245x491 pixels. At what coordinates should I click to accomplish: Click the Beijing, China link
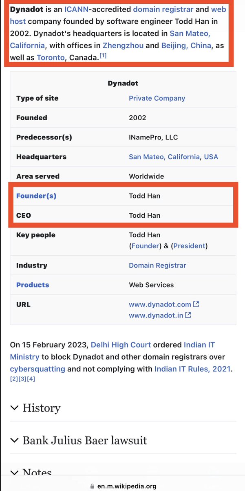coord(186,45)
